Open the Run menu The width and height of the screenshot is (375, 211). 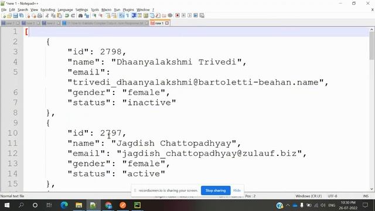click(117, 10)
